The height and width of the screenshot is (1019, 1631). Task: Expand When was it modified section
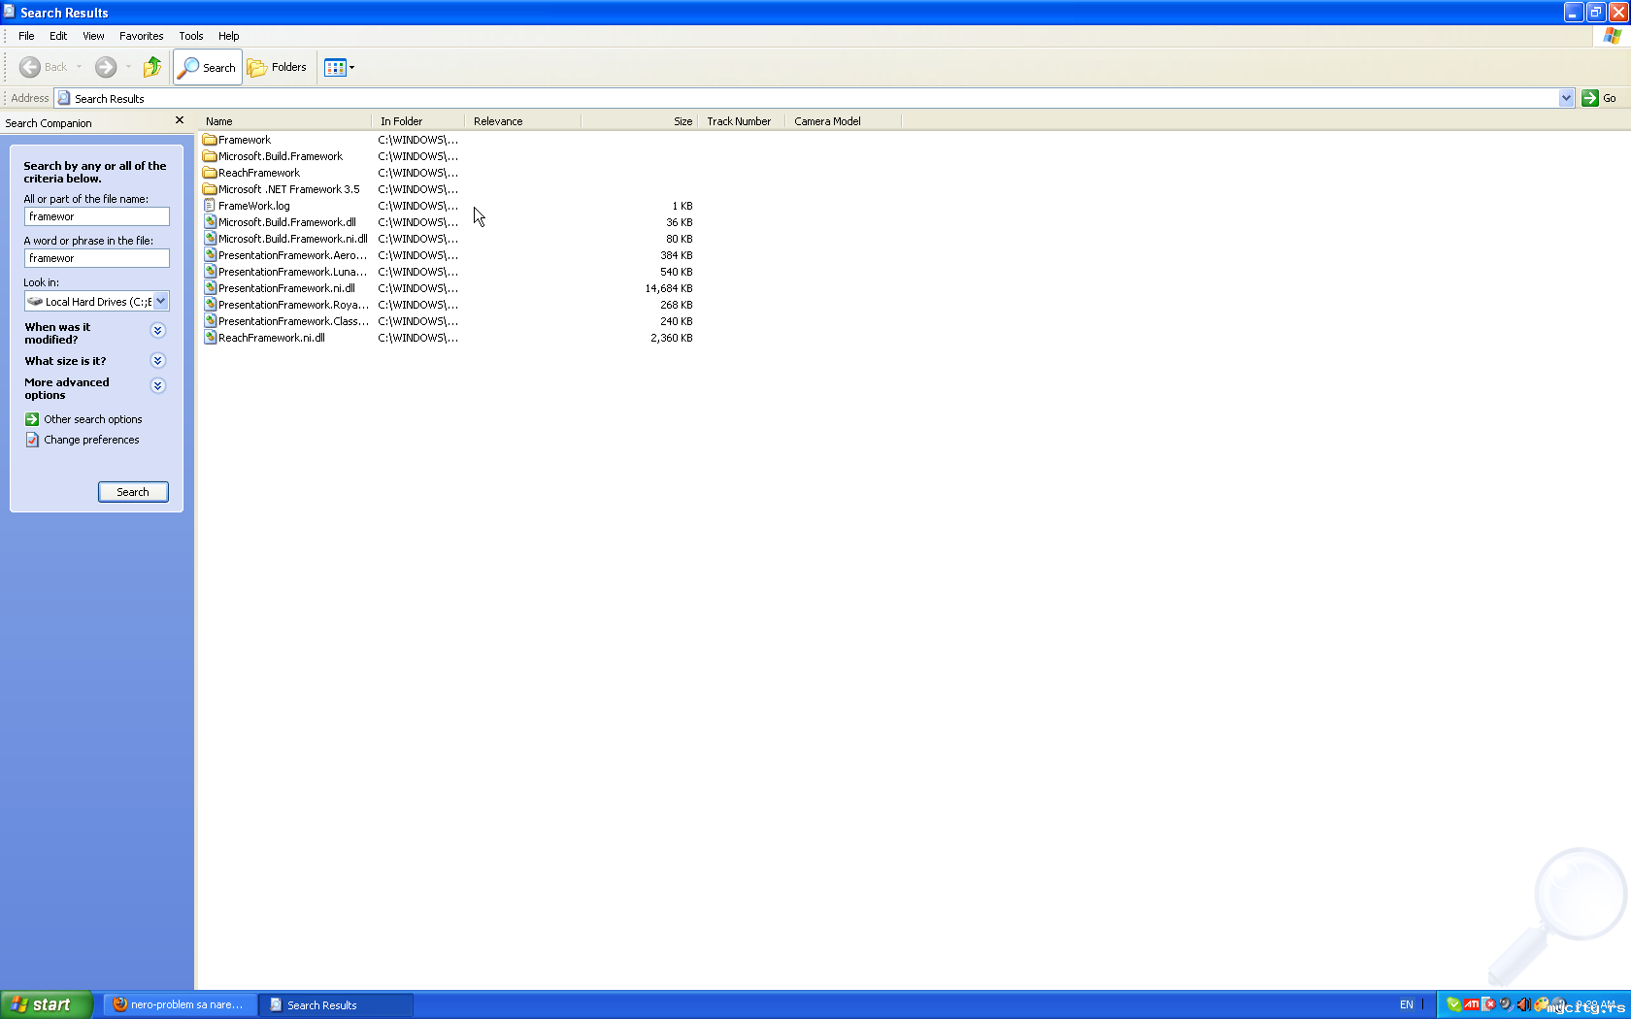tap(157, 331)
